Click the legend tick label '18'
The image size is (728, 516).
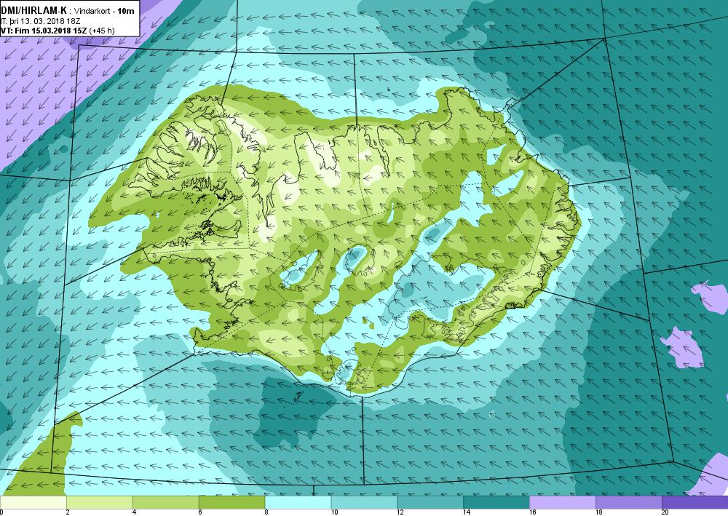pos(598,512)
